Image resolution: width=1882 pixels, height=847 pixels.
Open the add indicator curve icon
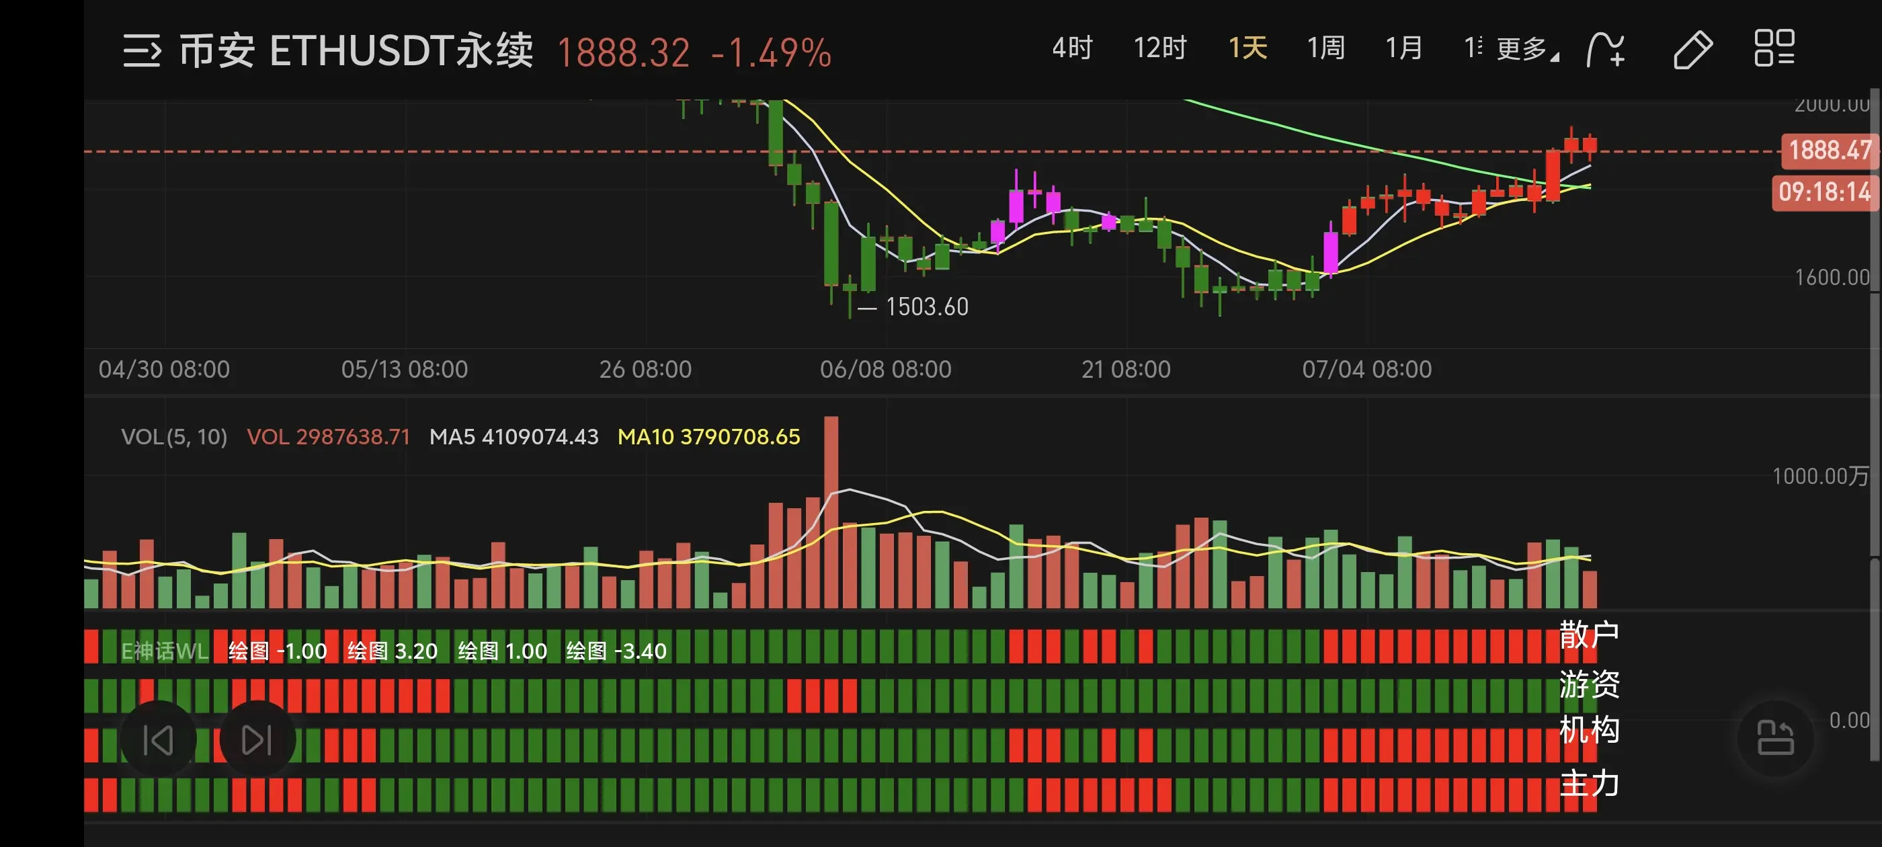1606,50
